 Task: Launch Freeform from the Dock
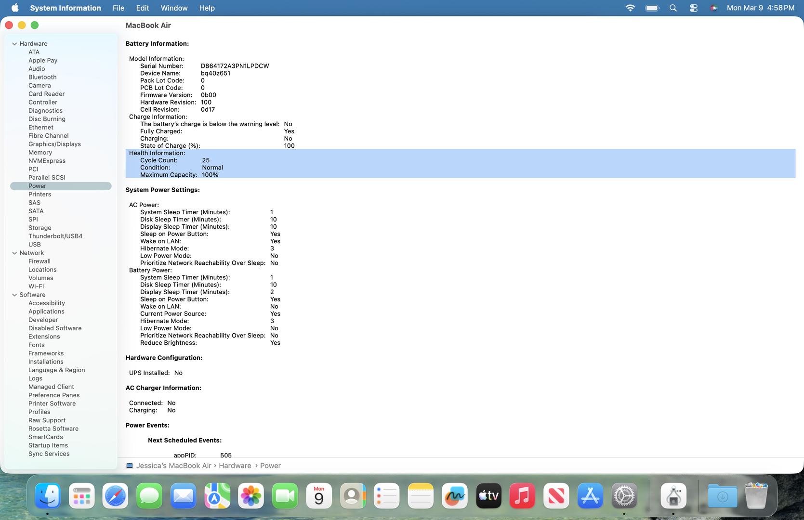(455, 495)
